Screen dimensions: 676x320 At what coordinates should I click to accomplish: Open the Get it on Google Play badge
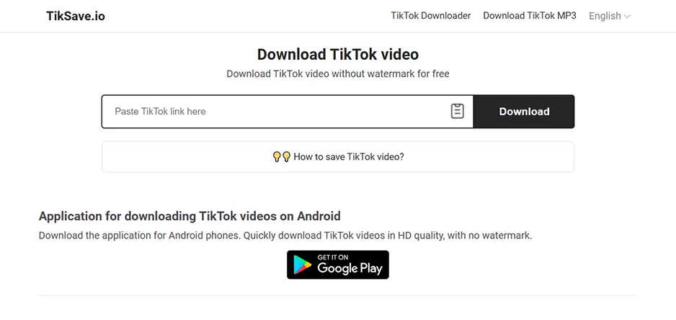338,265
